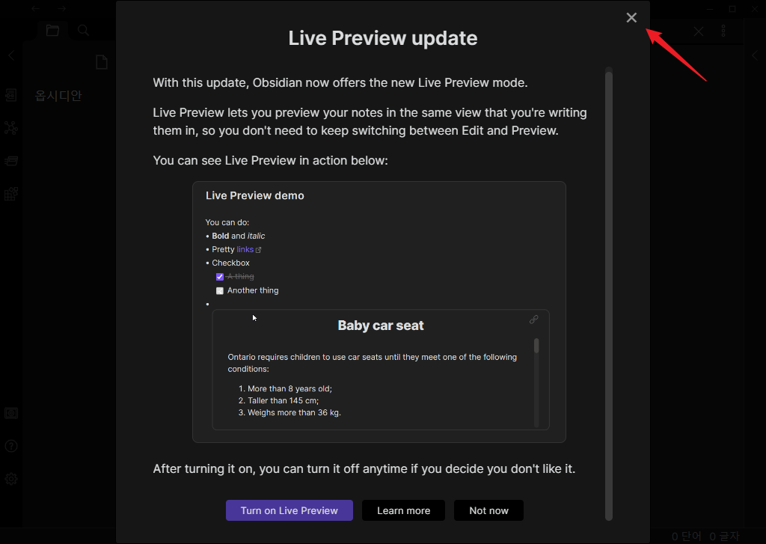Click the Baby car seat embed scrollbar
Image resolution: width=766 pixels, height=544 pixels.
pos(536,382)
